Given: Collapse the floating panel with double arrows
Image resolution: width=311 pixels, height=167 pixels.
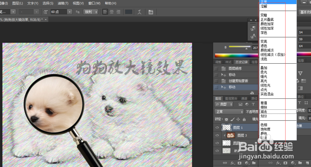Looking at the screenshot, I should click(x=251, y=20).
